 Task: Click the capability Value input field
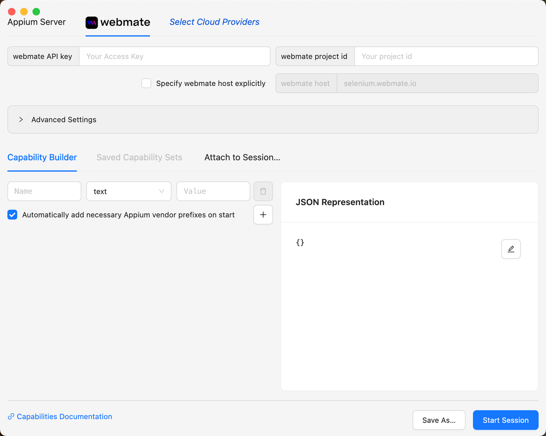[213, 191]
